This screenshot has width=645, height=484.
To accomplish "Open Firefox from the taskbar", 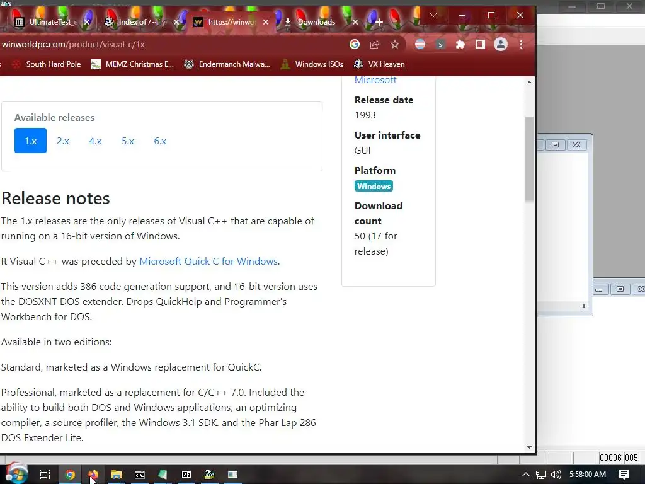I will [x=93, y=475].
